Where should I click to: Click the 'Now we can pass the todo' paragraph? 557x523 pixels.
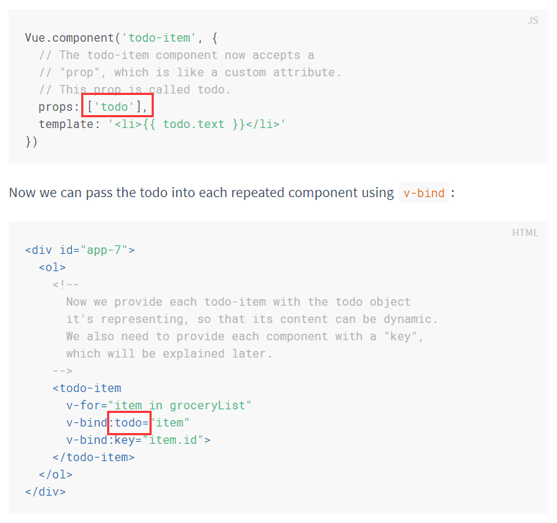201,193
